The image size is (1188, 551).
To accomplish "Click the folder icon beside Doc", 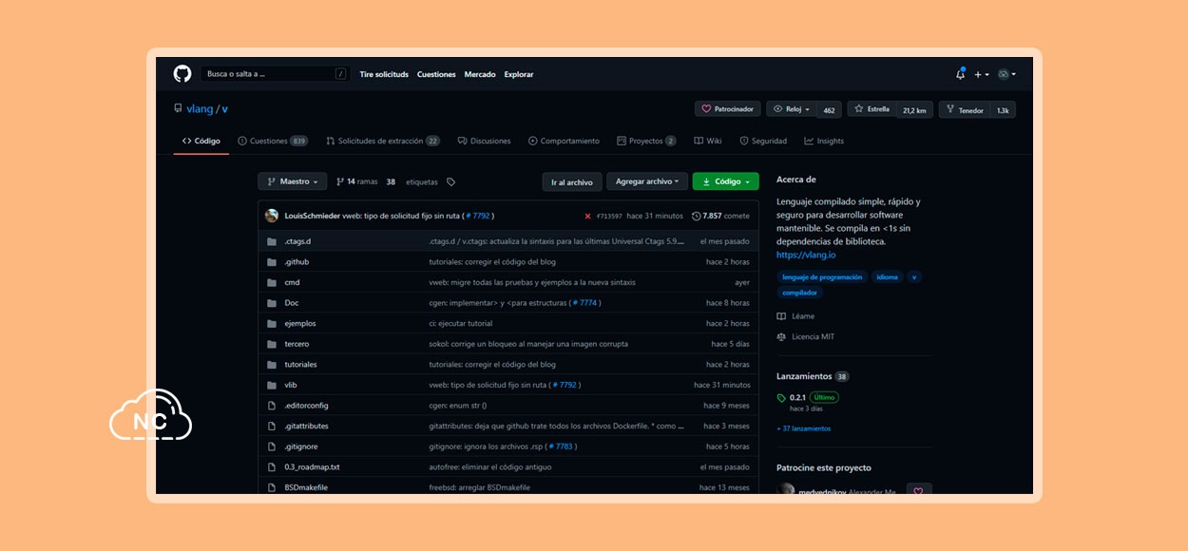I will (272, 303).
